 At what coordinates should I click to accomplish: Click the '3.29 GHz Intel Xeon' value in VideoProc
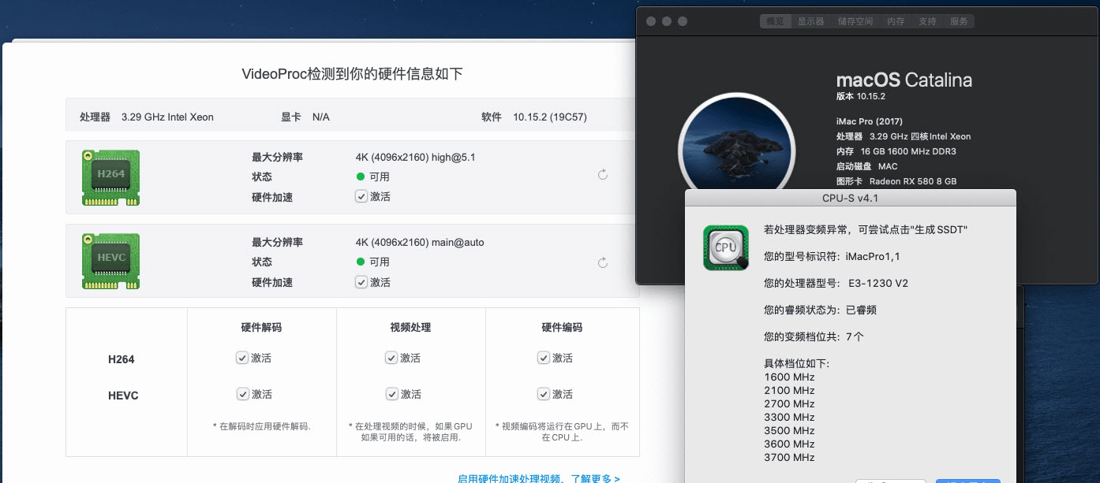[x=167, y=117]
